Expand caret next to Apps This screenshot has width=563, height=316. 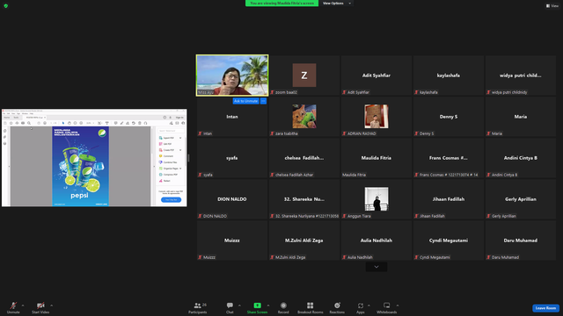369,305
